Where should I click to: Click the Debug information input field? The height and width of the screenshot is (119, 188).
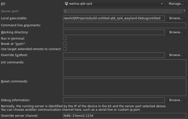(114, 100)
